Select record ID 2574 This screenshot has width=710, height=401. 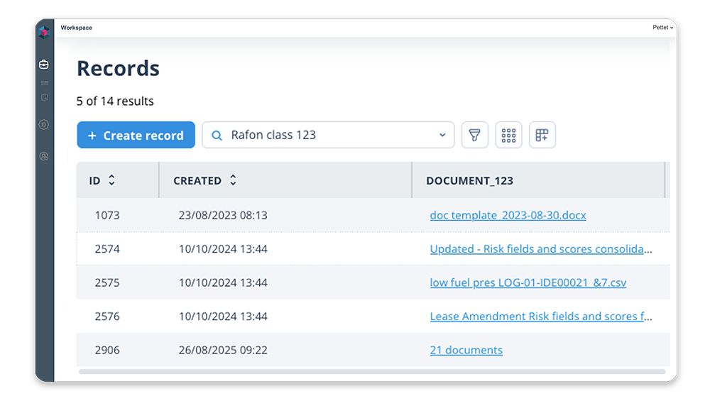click(107, 249)
